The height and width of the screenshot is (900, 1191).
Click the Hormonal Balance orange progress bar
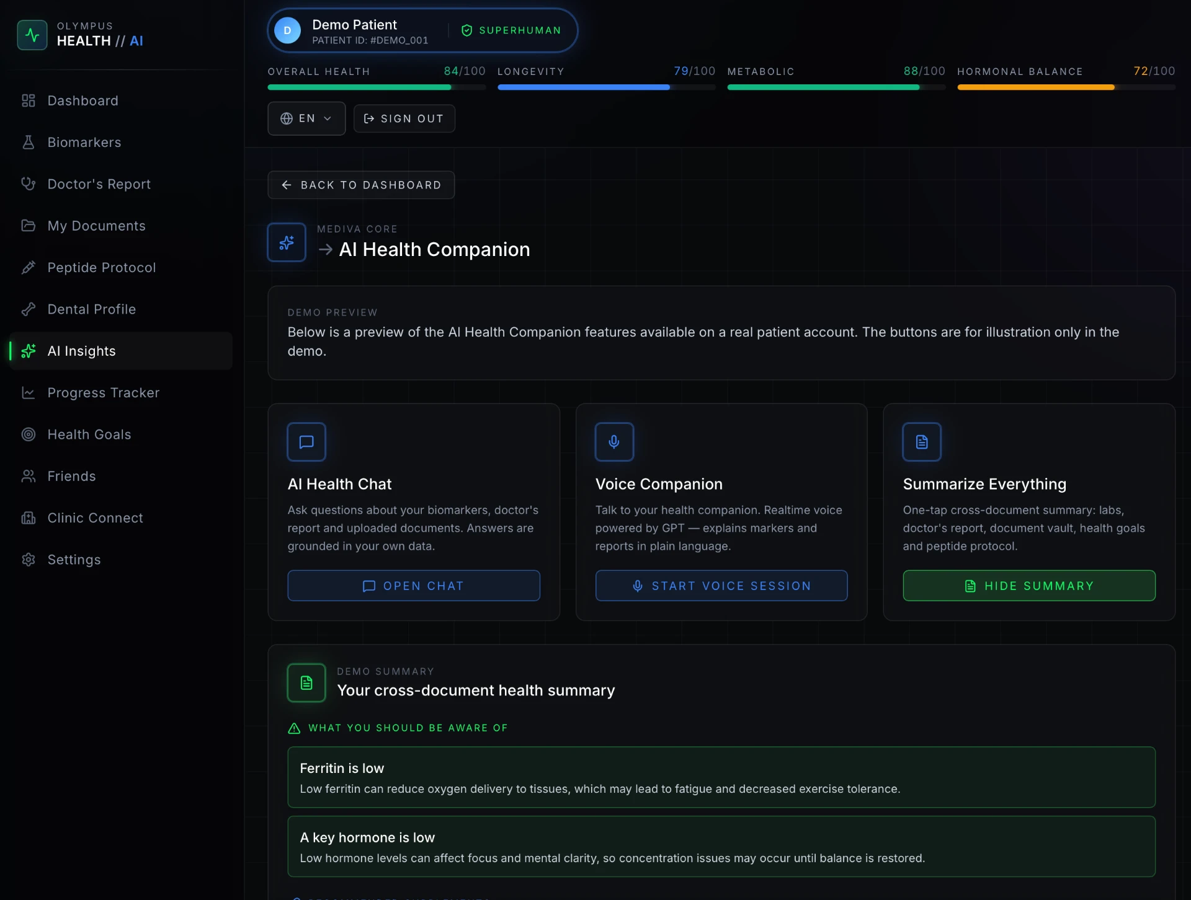coord(1066,87)
